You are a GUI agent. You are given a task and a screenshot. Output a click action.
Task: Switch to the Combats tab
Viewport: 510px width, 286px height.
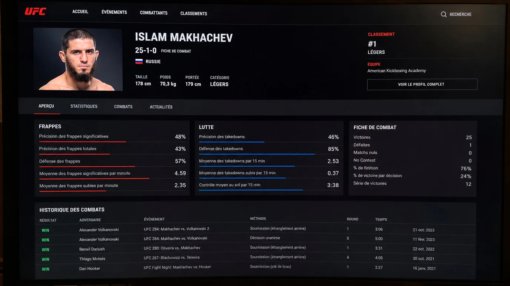coord(123,107)
